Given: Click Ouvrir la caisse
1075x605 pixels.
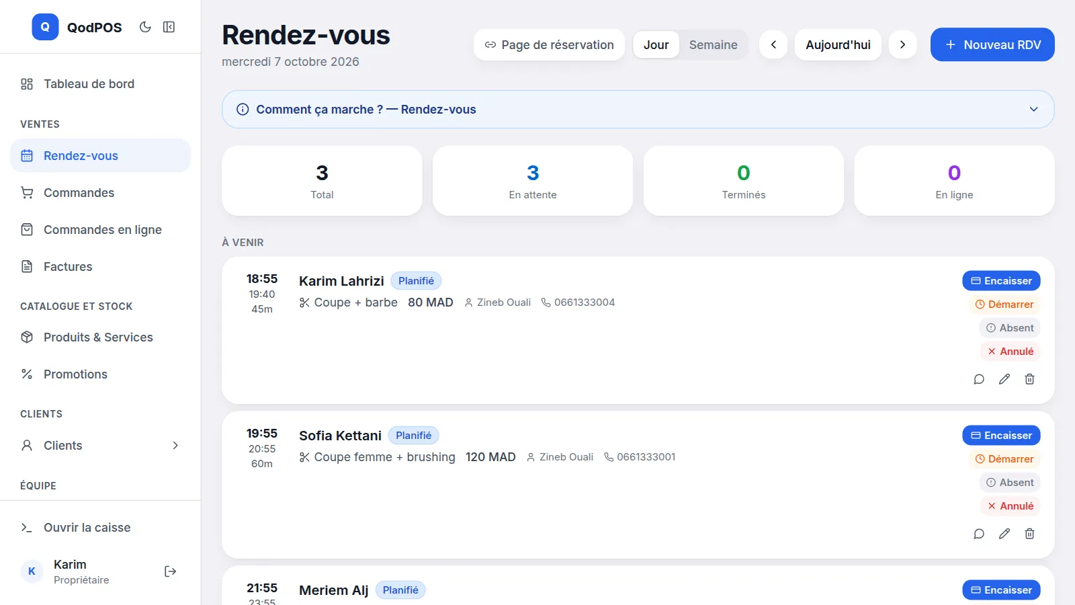Looking at the screenshot, I should 101,528.
